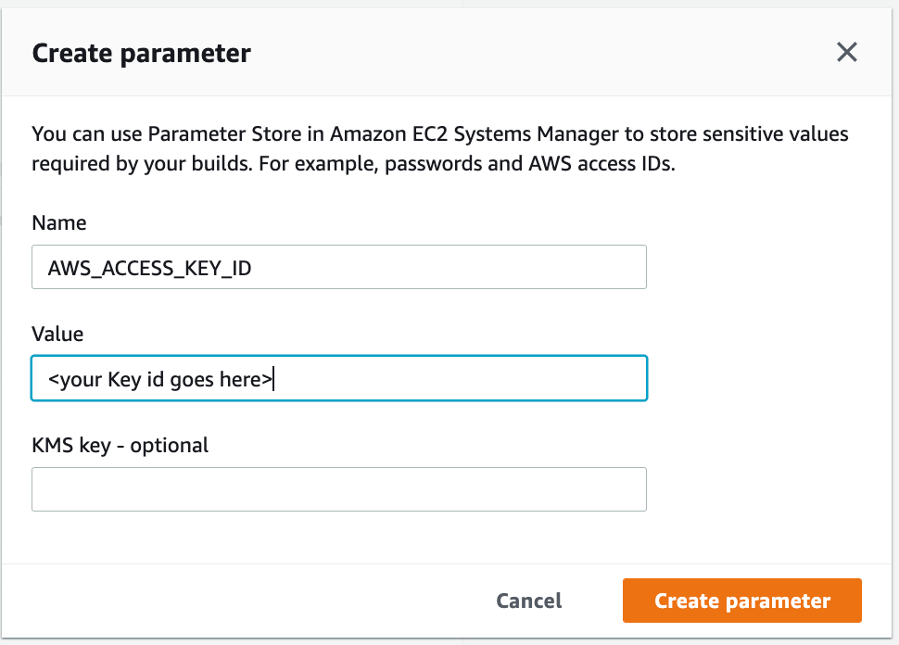Click the AWS_ACCESS_KEY_ID text in Name

point(149,268)
